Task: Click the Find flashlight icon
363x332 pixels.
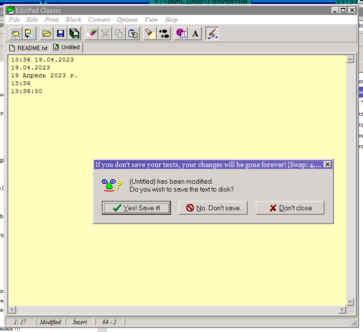Action: (x=150, y=33)
